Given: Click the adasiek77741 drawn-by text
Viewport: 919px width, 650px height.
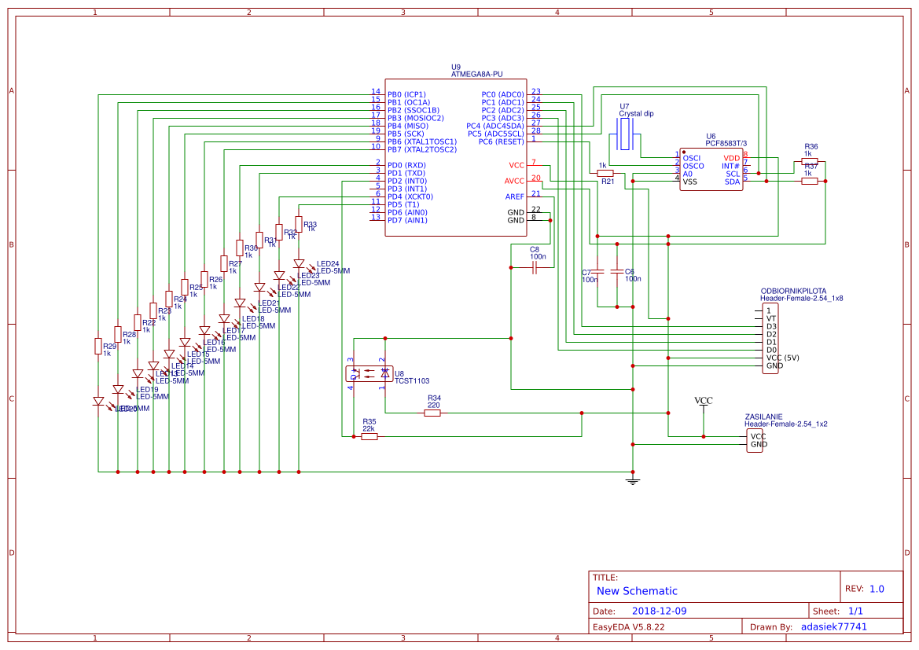Looking at the screenshot, I should tap(835, 626).
